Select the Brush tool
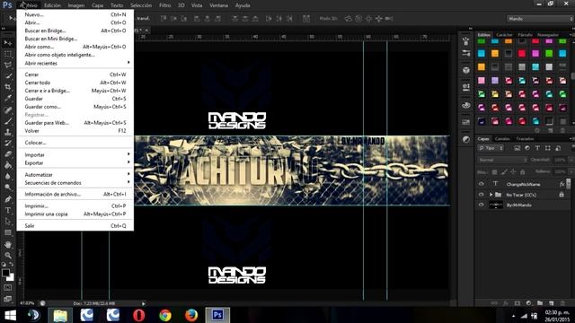Image resolution: width=575 pixels, height=323 pixels. point(8,121)
